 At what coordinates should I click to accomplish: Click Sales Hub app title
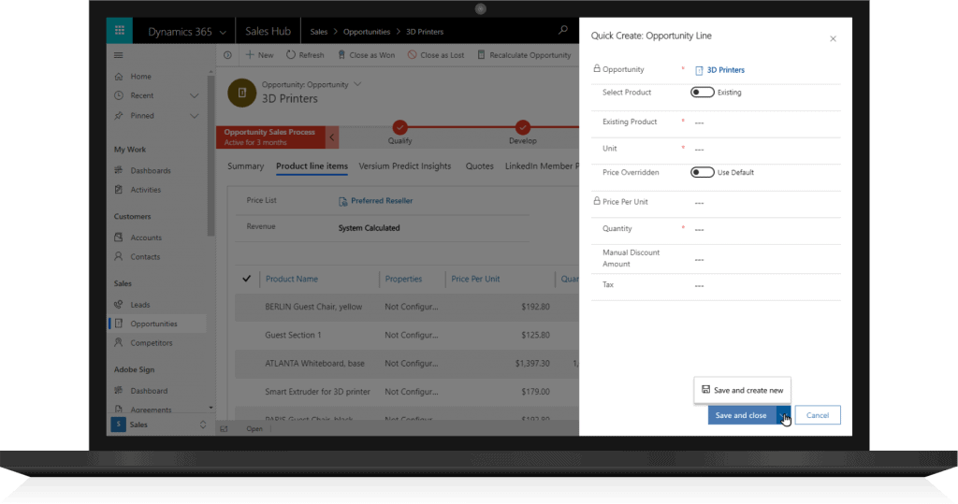(x=268, y=31)
